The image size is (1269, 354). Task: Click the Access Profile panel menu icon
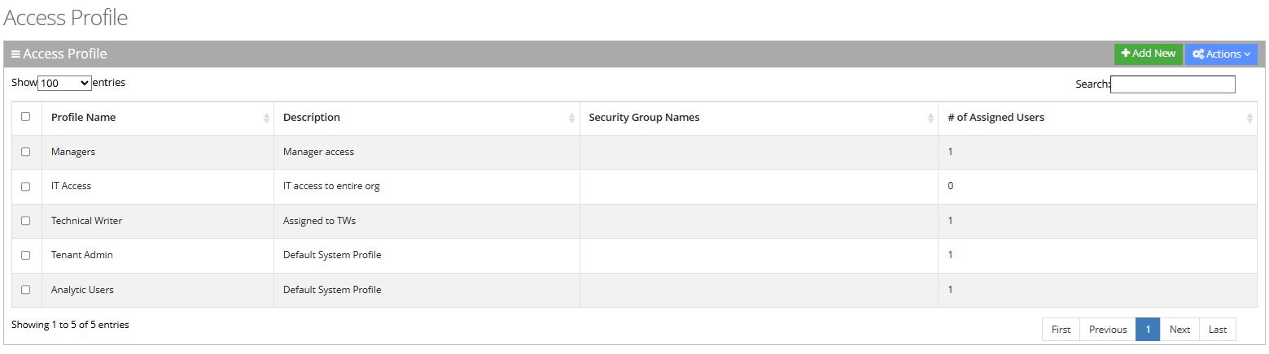click(15, 54)
